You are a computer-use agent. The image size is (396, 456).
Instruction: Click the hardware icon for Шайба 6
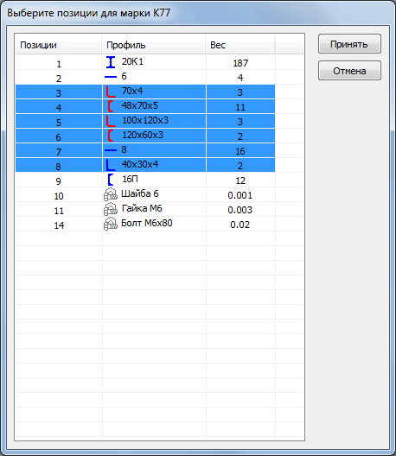(x=111, y=194)
